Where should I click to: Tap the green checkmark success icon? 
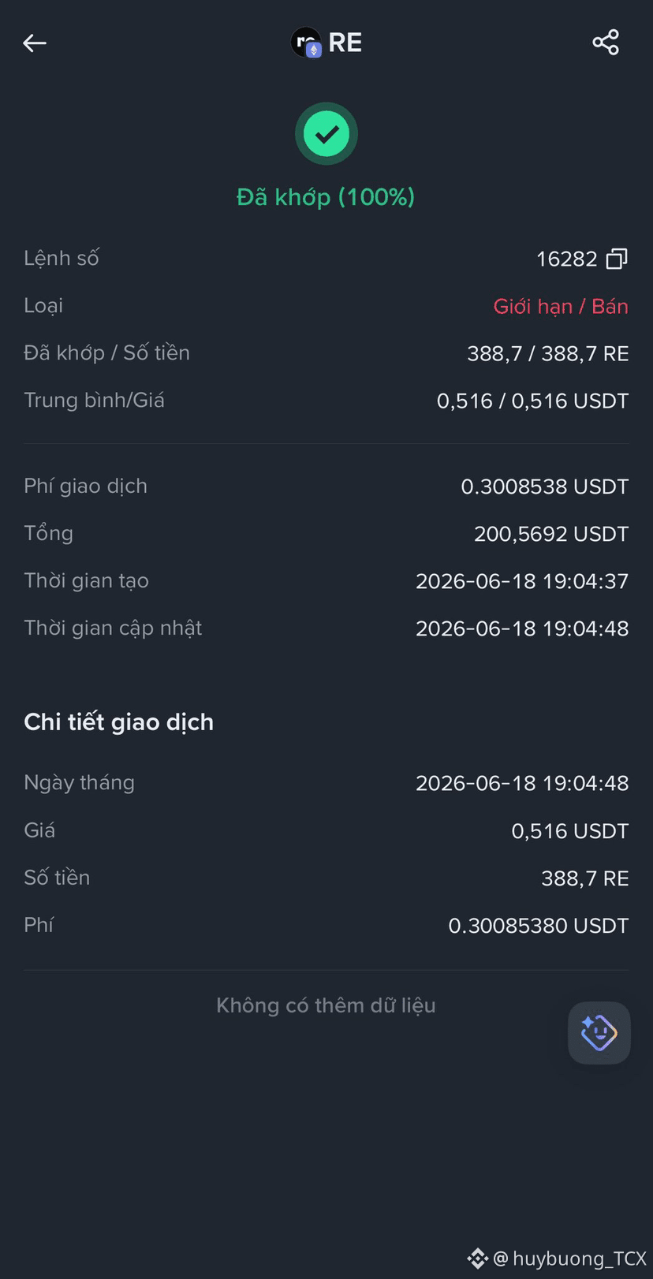pyautogui.click(x=326, y=134)
